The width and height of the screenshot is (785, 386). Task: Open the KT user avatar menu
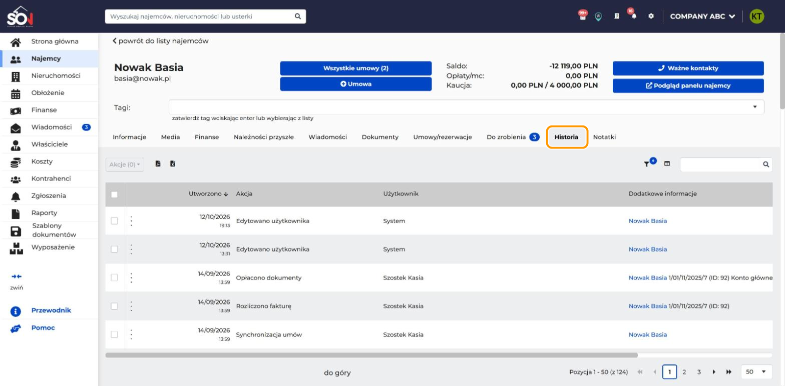(757, 16)
